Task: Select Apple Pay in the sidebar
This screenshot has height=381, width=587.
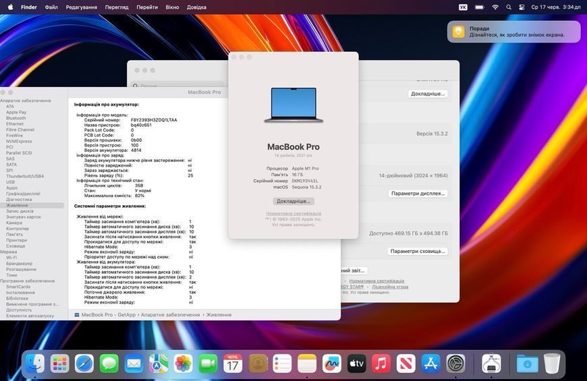Action: (16, 112)
